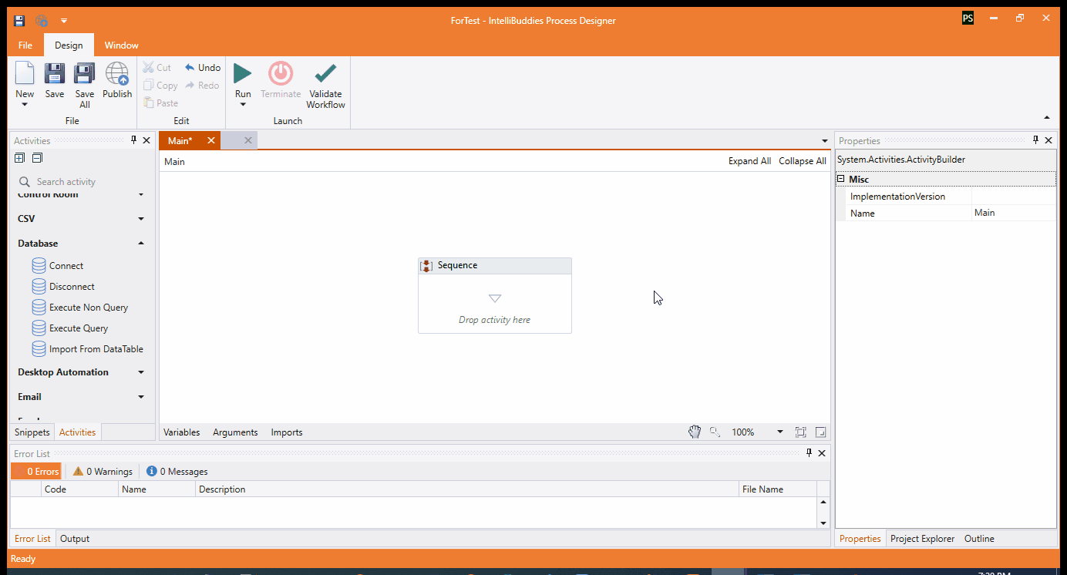
Task: Click Expand All in the workflow designer
Action: coord(749,160)
